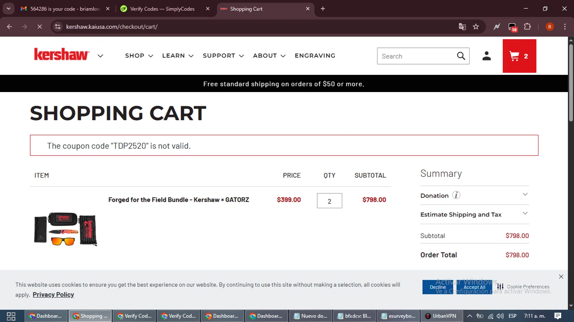Open Windows Task View icon
This screenshot has height=322, width=574.
(11, 316)
